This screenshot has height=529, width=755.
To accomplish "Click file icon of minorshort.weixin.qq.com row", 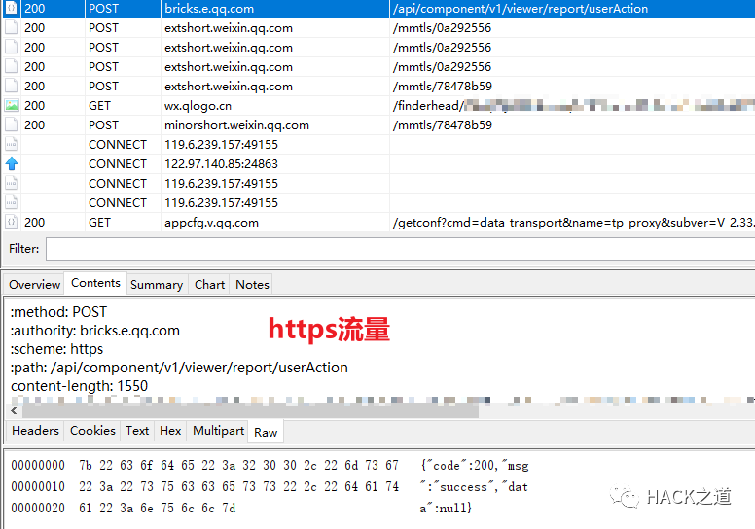I will (x=11, y=125).
